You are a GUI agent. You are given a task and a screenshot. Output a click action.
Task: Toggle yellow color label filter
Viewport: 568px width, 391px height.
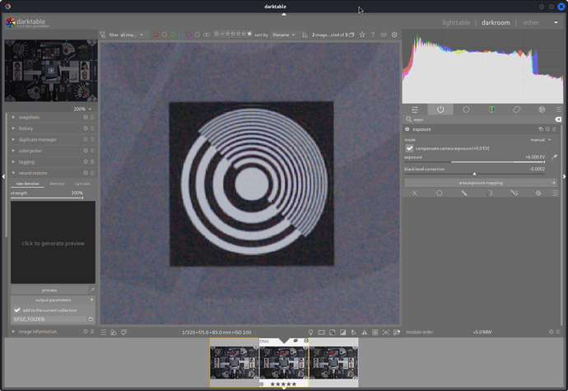(165, 35)
